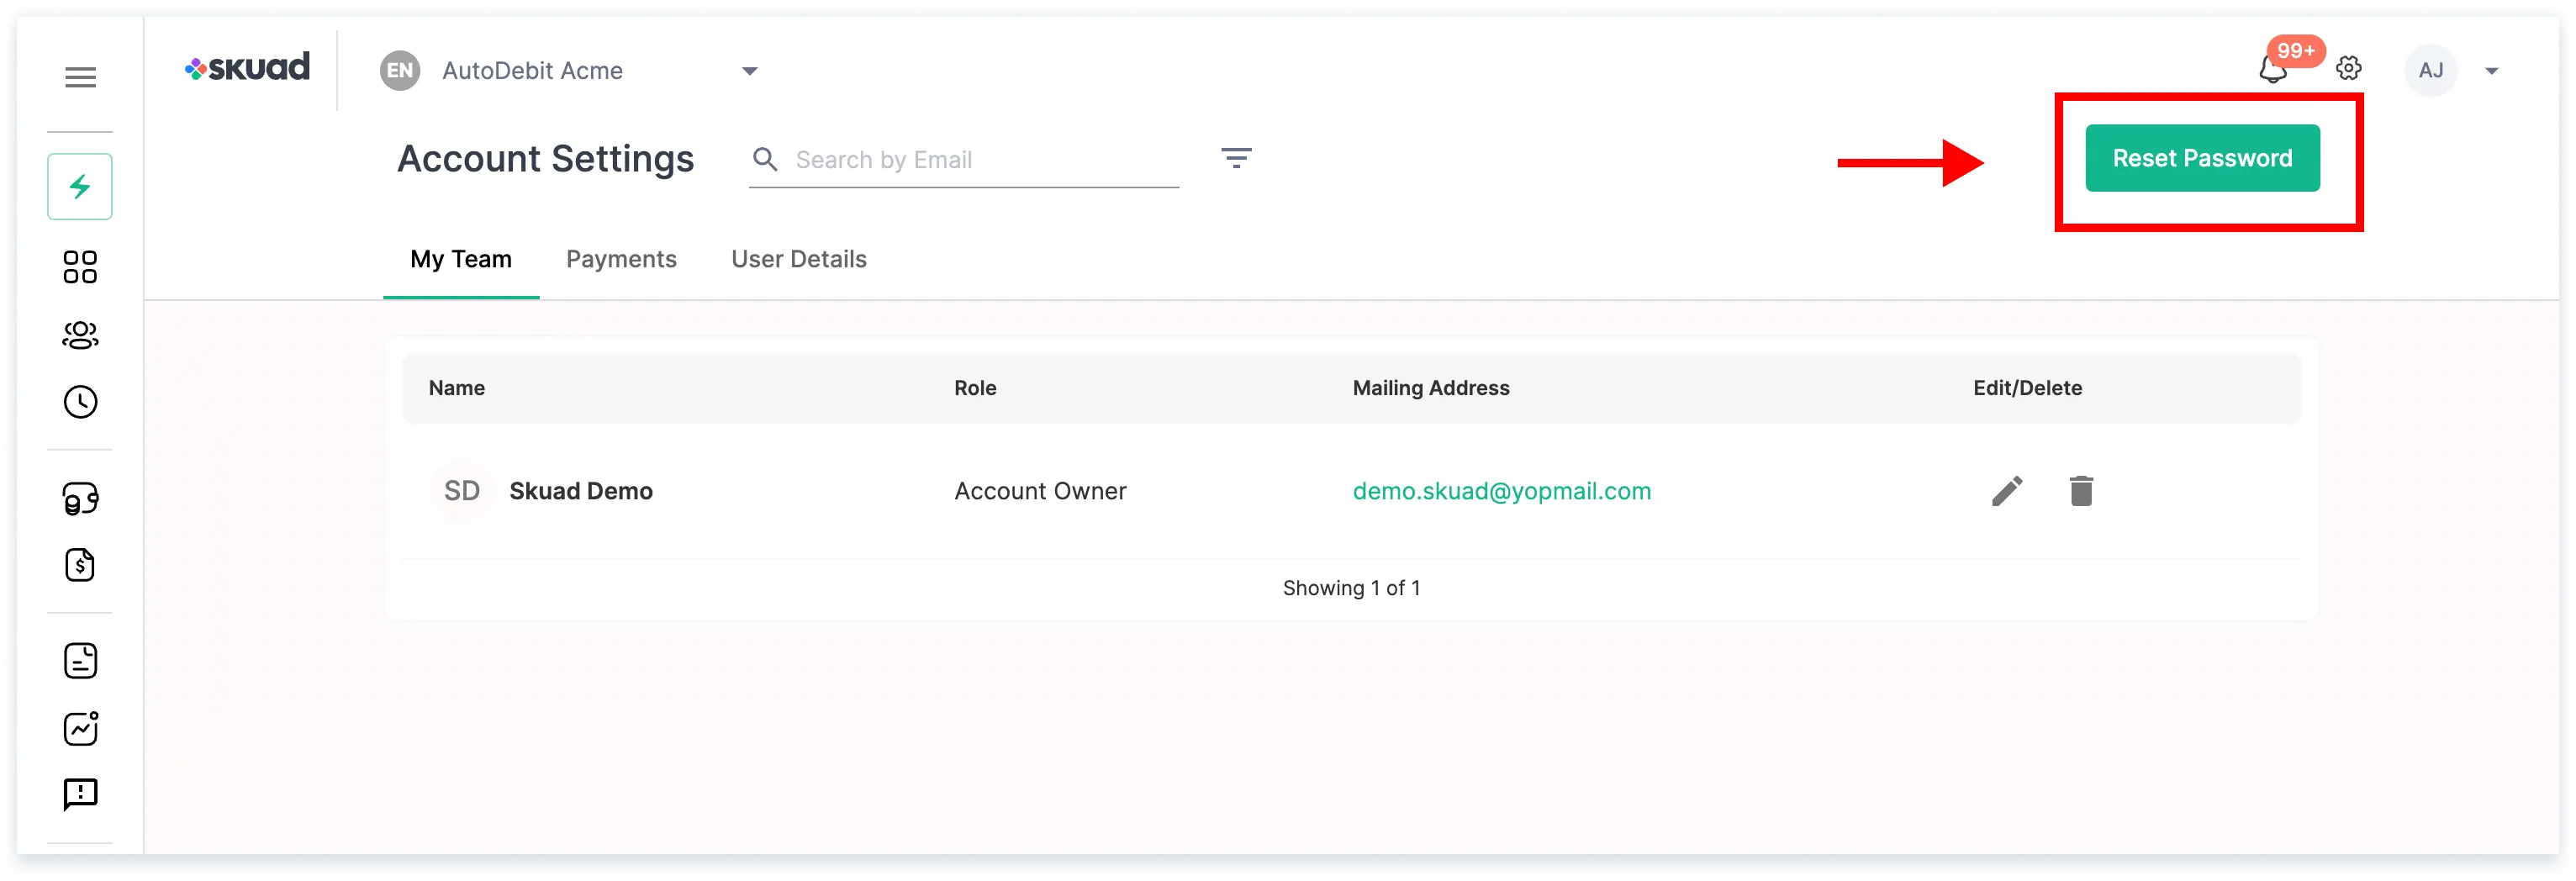Click the green lightning bolt sidebar icon
The image size is (2576, 881).
pos(80,186)
